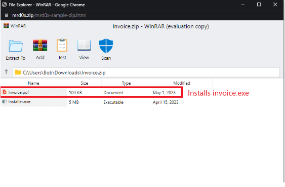Click the archive path address field
The width and height of the screenshot is (285, 187).
(146, 72)
